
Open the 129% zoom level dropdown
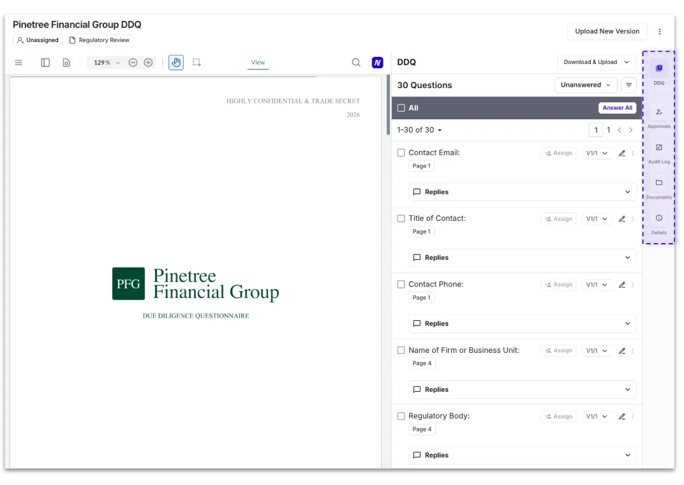point(106,63)
